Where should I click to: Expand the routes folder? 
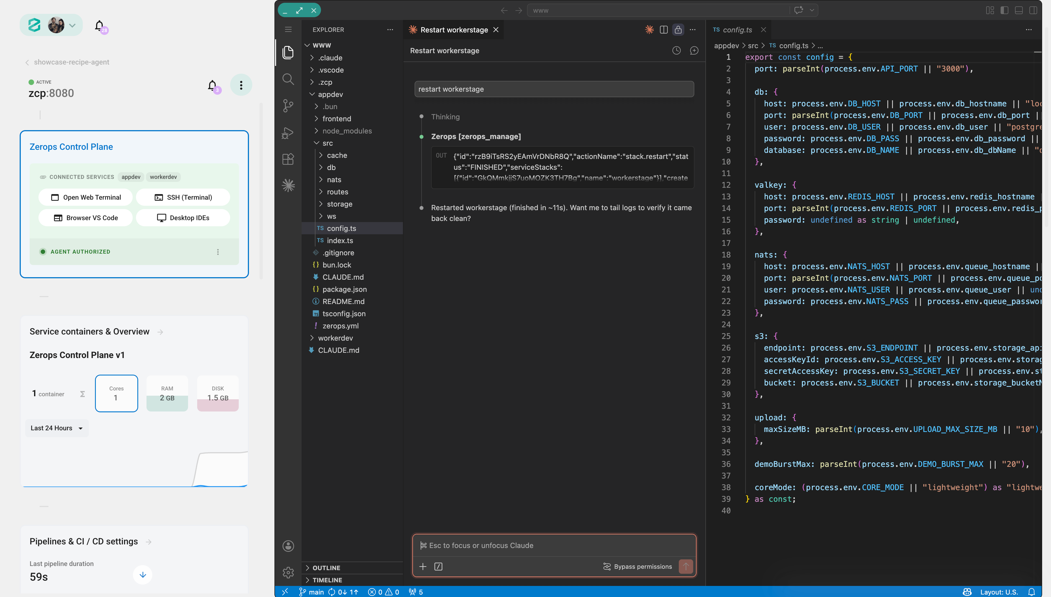[352, 192]
